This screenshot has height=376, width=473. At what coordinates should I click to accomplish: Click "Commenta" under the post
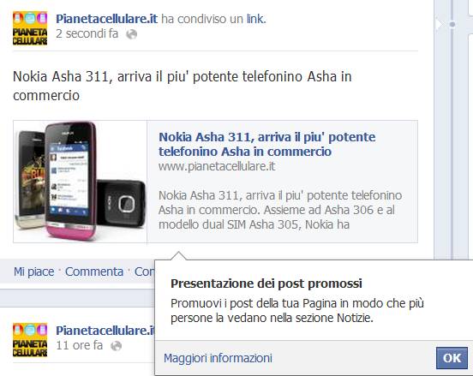click(94, 272)
